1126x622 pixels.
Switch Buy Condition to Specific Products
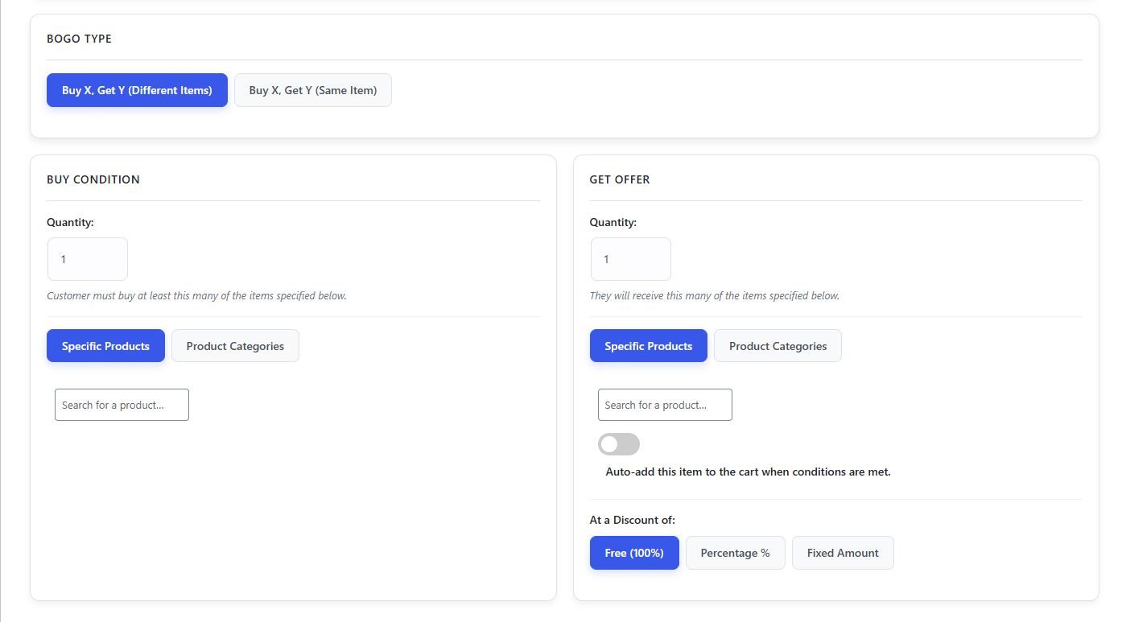105,345
